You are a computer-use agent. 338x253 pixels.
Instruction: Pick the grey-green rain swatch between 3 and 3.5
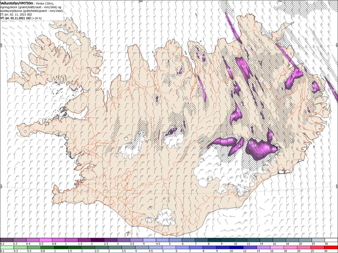pos(115,247)
